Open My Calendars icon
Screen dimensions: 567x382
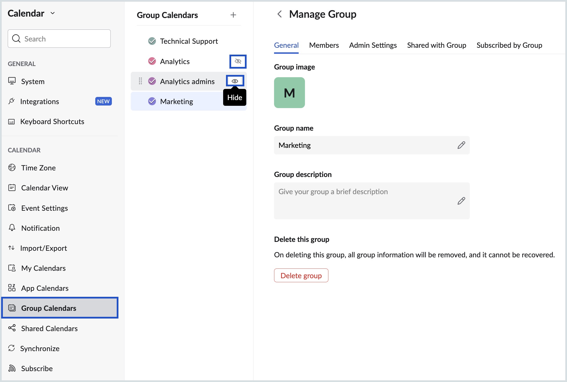coord(12,268)
